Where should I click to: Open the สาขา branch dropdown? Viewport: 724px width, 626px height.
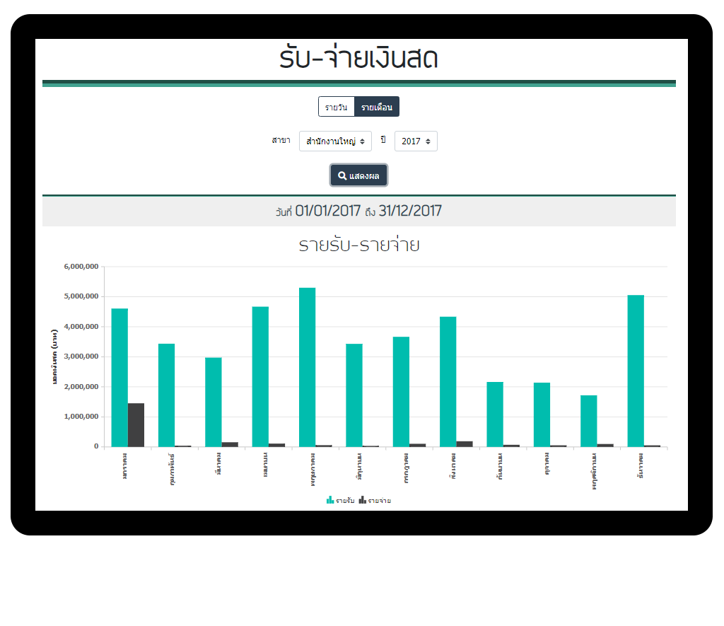[x=335, y=141]
